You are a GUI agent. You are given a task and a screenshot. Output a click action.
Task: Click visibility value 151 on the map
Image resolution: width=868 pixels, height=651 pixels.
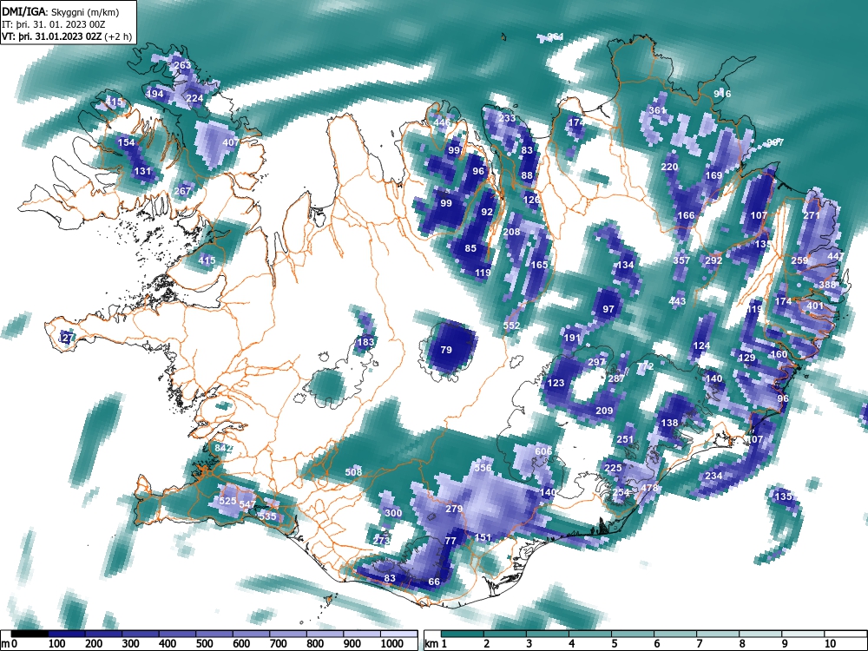tap(483, 537)
